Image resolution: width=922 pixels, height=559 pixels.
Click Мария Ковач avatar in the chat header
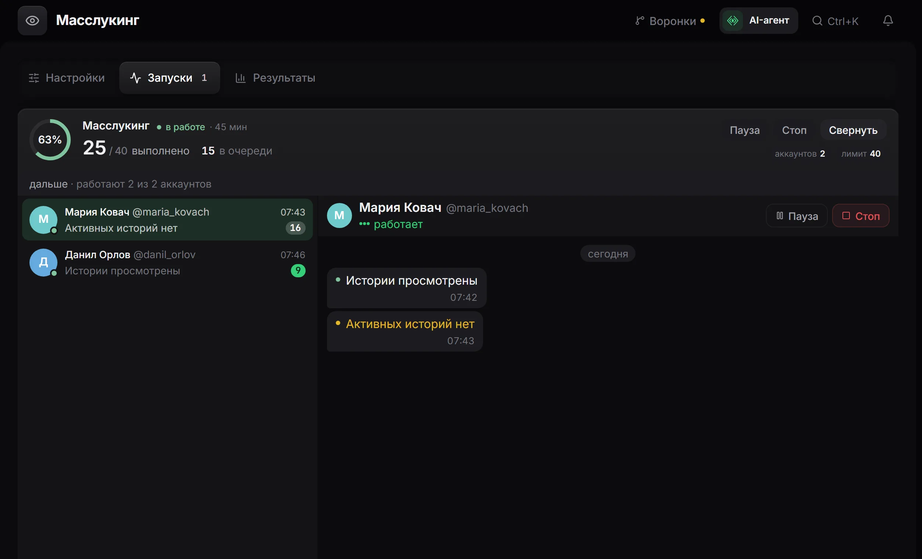point(339,216)
